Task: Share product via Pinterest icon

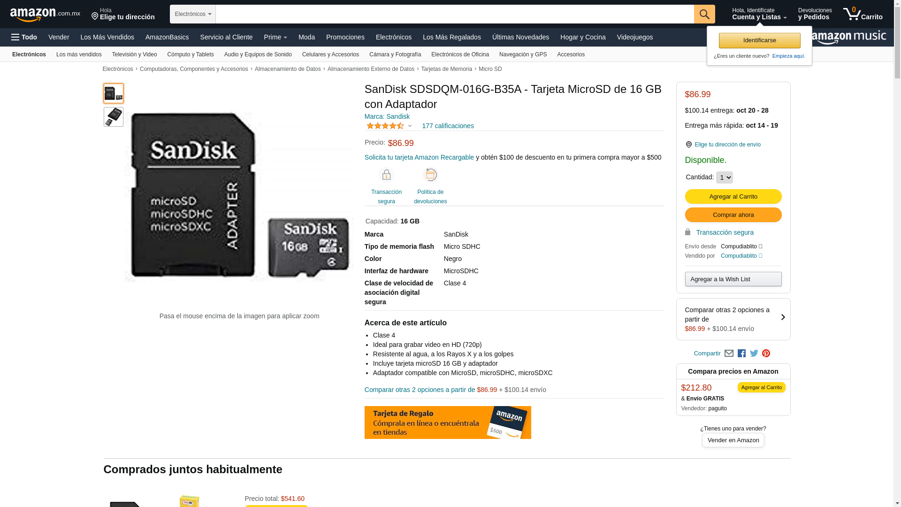Action: (x=766, y=353)
